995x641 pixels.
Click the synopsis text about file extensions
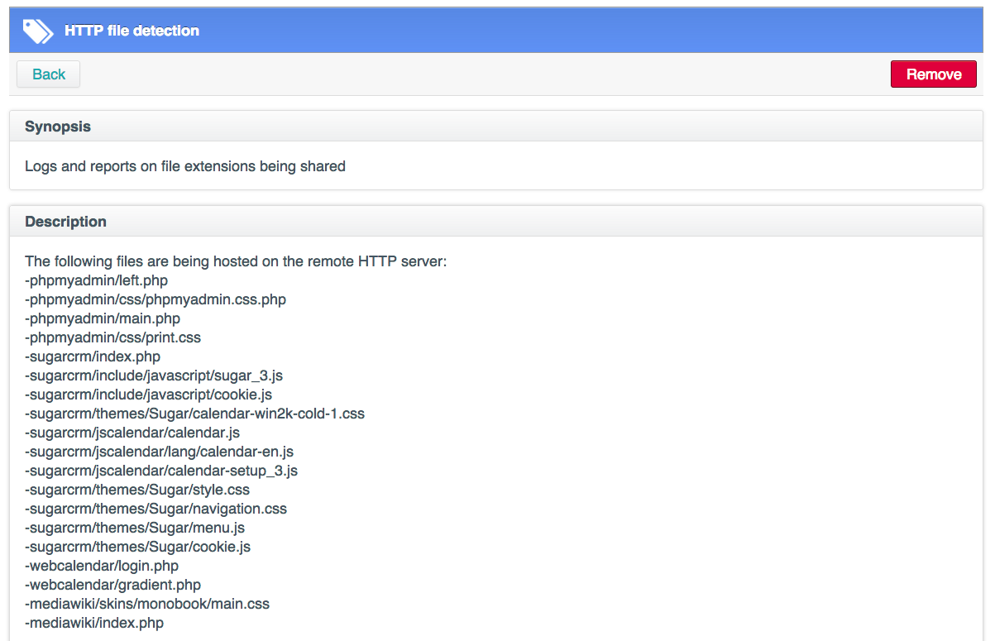(x=185, y=166)
